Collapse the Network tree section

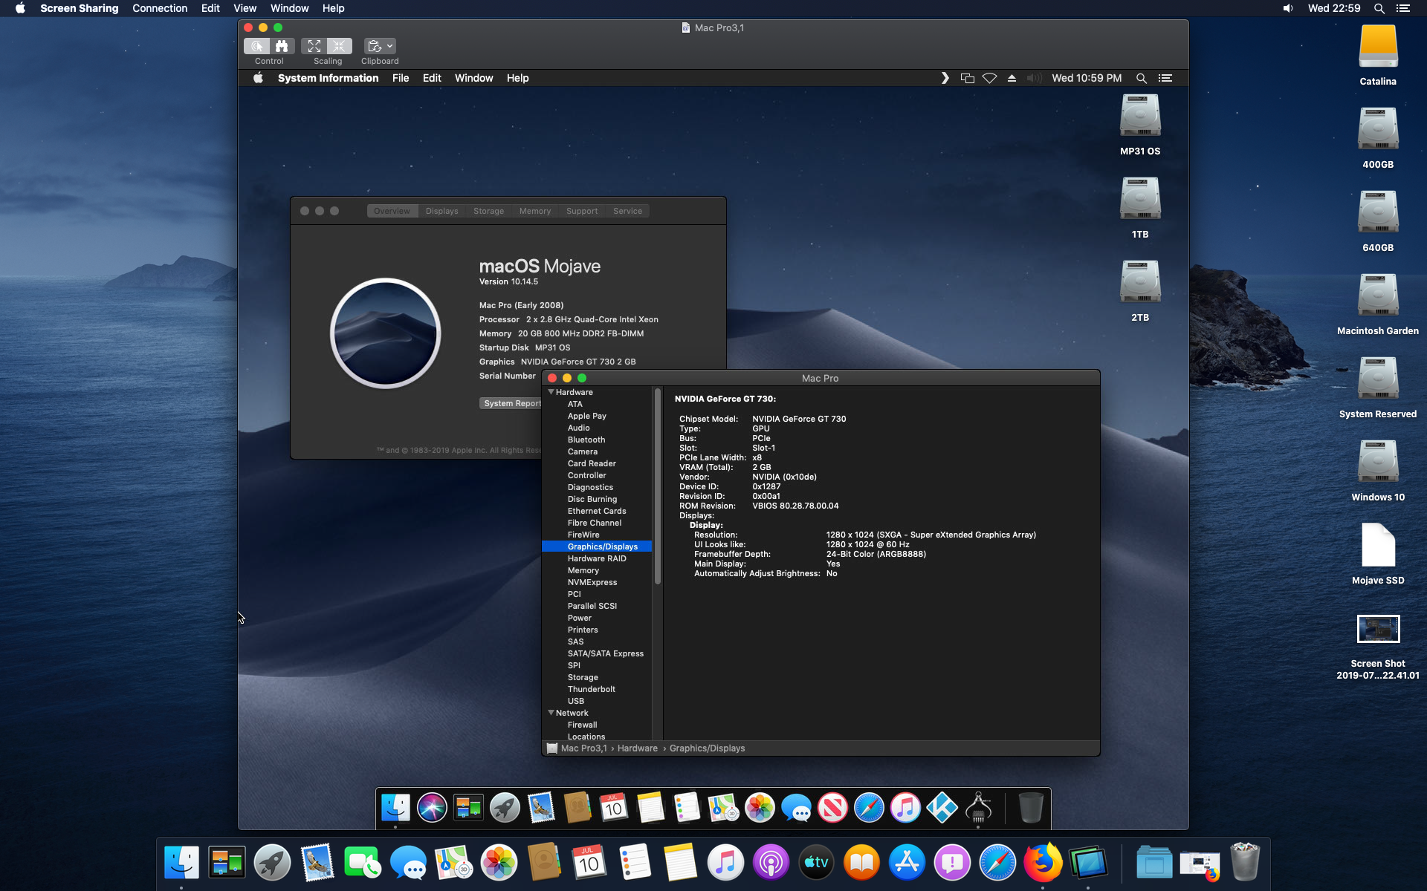[x=551, y=713]
